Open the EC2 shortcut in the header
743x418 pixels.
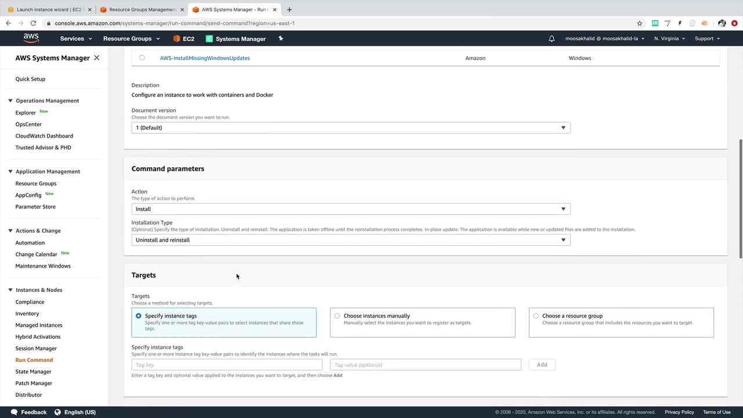[184, 39]
